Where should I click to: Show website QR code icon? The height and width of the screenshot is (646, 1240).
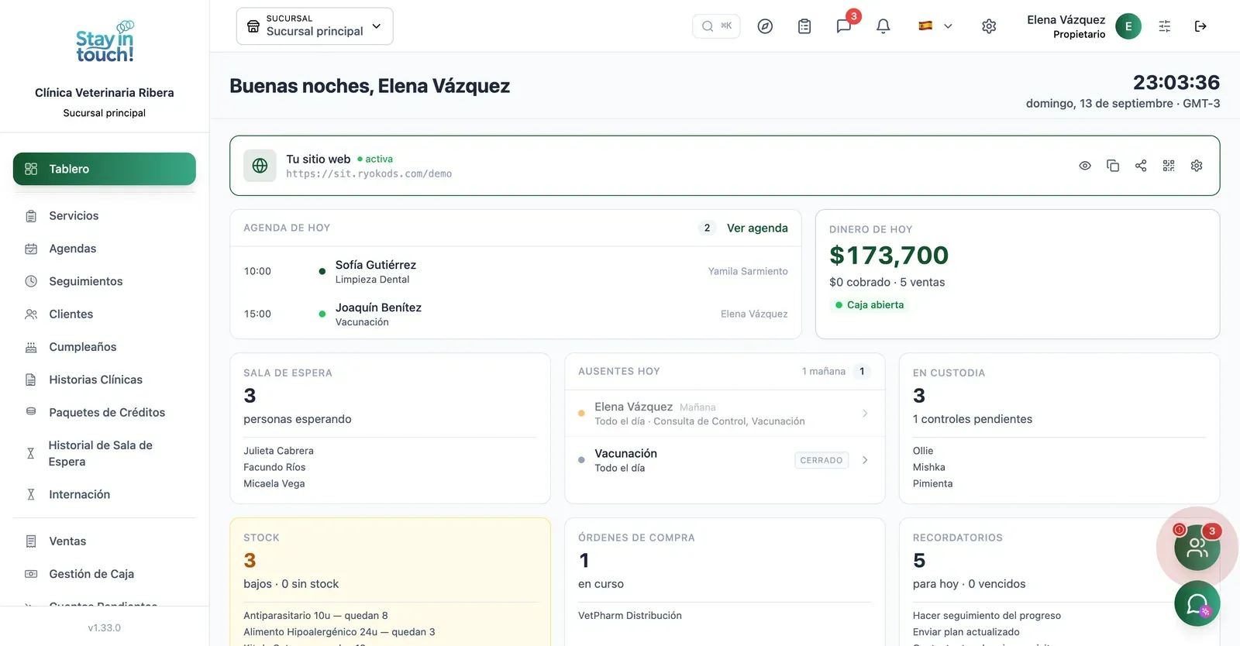click(x=1169, y=166)
